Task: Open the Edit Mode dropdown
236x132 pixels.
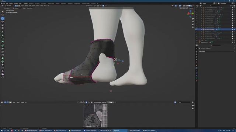Action: 9,6
